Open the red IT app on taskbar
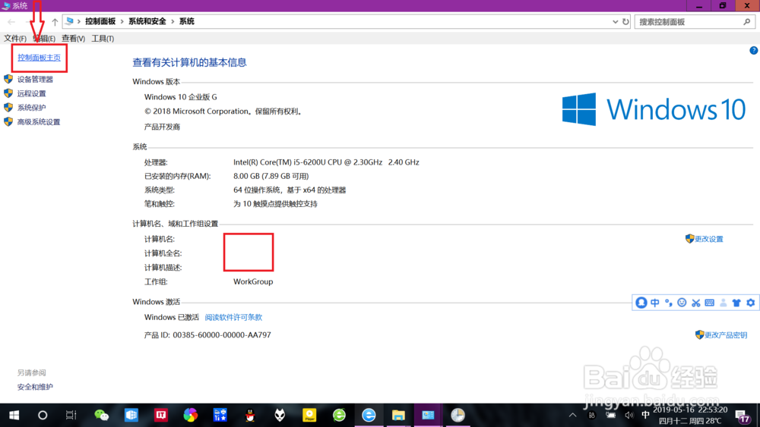This screenshot has height=427, width=760. pyautogui.click(x=161, y=415)
